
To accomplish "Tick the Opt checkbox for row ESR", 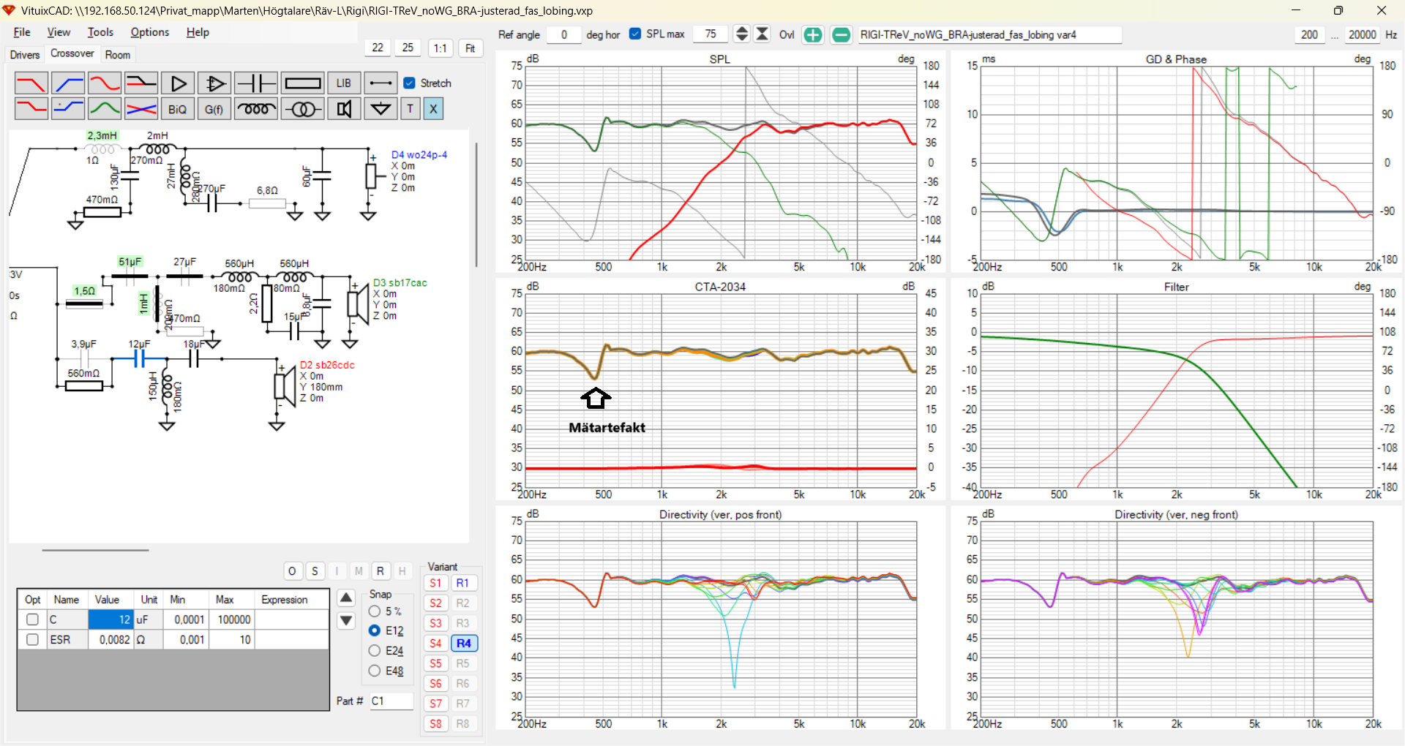I will [32, 639].
